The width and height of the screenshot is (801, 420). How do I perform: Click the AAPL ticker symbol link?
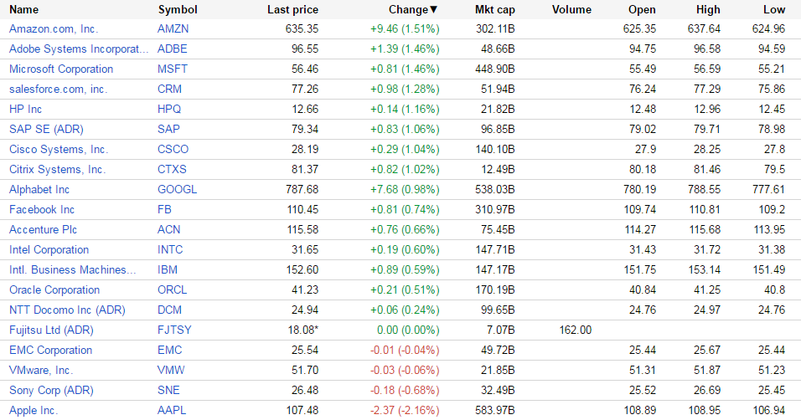pos(173,411)
